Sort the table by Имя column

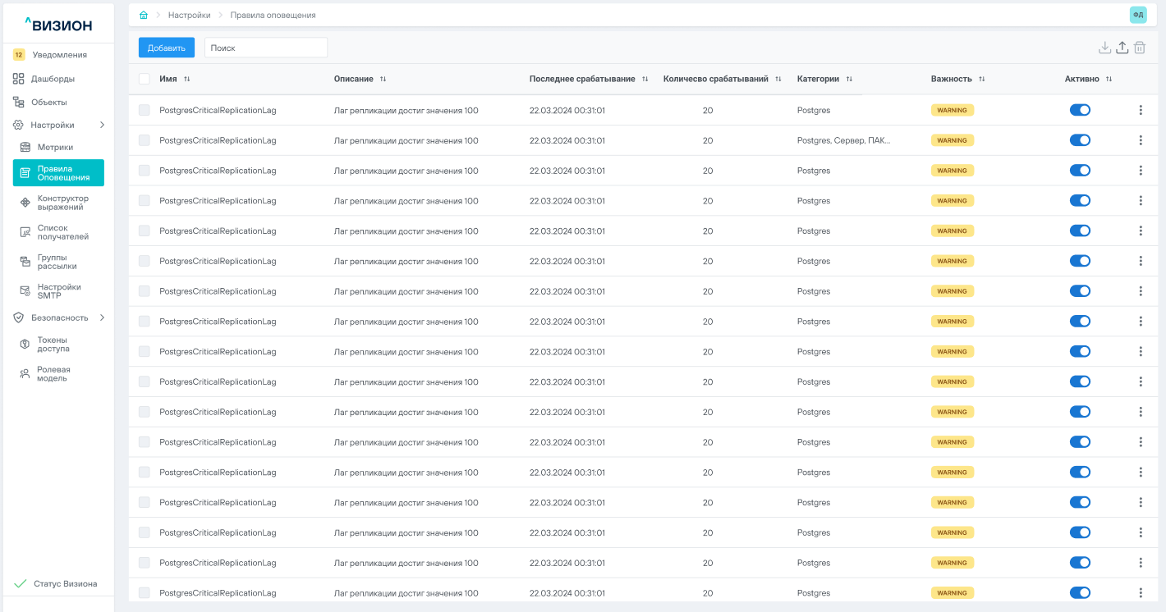[186, 79]
